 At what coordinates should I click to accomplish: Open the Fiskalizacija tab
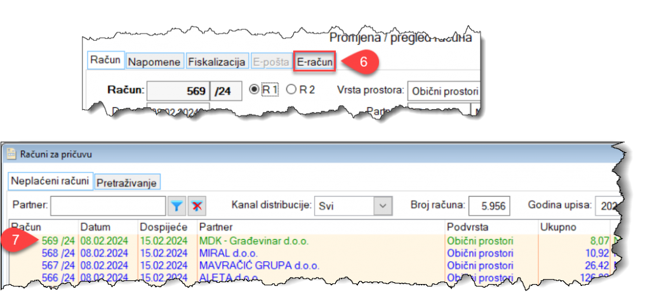click(x=216, y=62)
